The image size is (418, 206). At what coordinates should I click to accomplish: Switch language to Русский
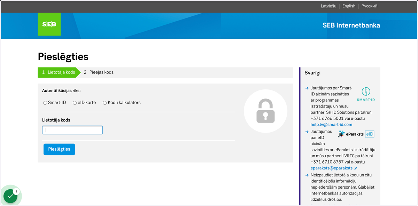(369, 6)
